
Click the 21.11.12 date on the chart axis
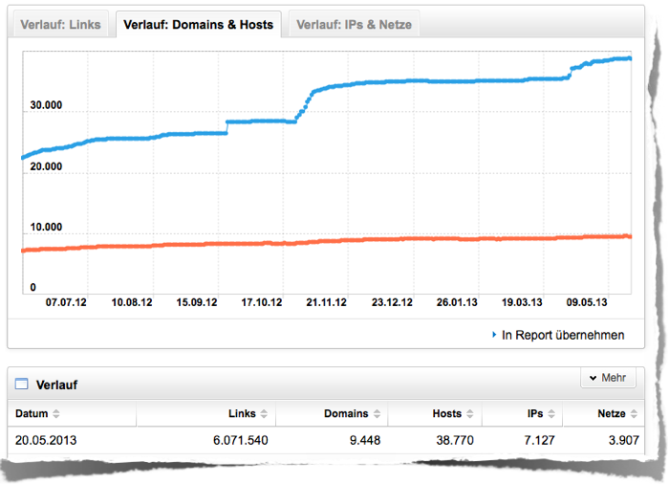326,301
